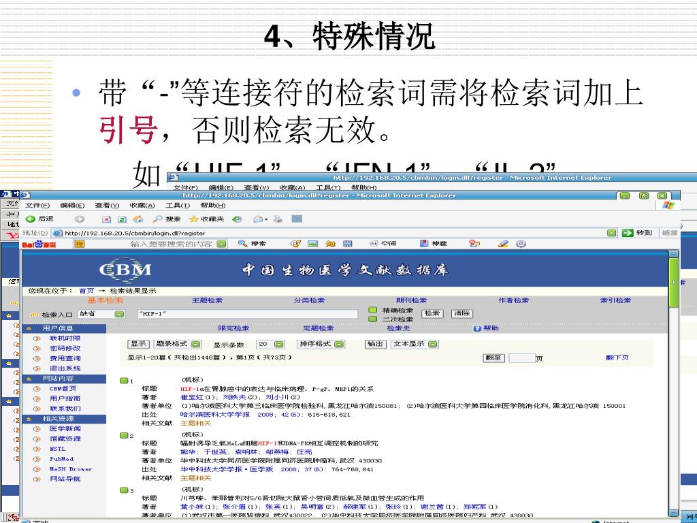
Task: Click the 检索 search button
Action: click(432, 313)
